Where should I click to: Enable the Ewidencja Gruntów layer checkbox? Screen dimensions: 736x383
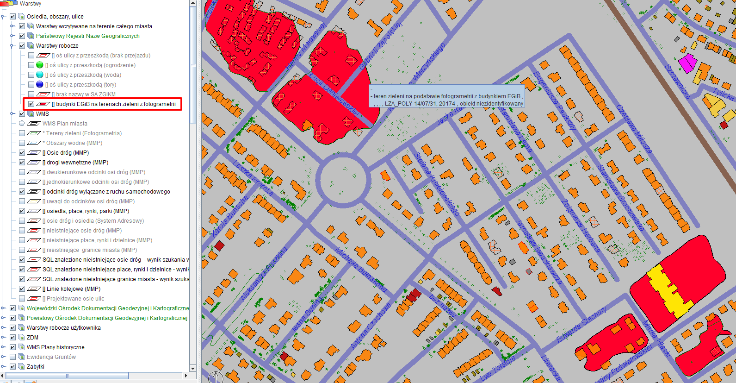[x=13, y=357]
